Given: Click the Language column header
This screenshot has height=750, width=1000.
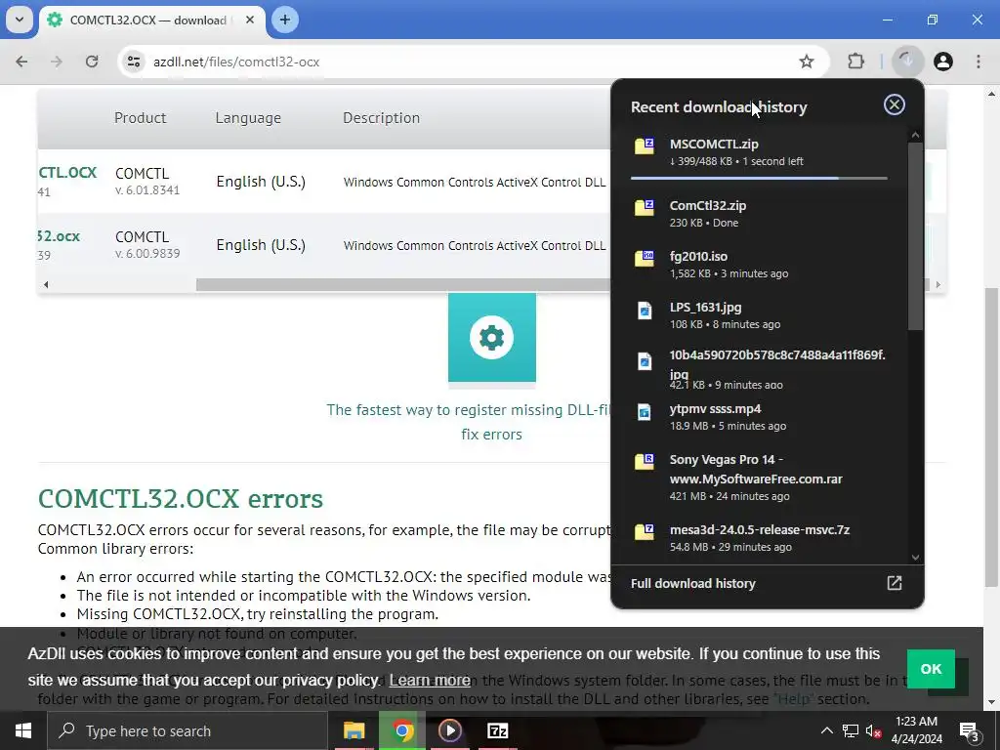Looking at the screenshot, I should pos(248,118).
